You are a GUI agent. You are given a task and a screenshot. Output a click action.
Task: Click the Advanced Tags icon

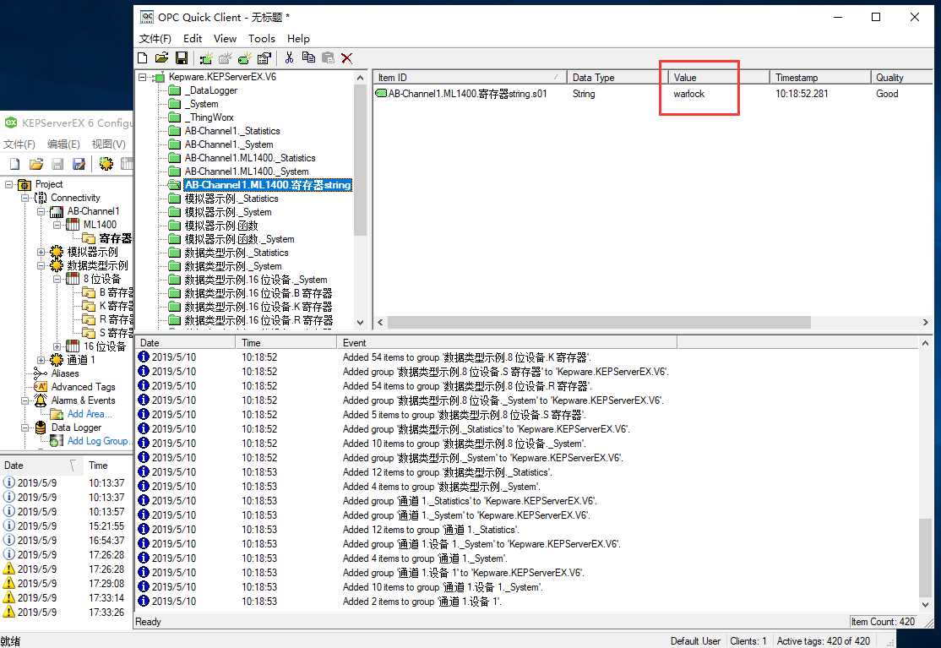41,387
